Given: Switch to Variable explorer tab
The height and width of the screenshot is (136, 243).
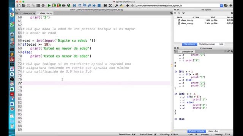Looking at the screenshot, I should (x=207, y=44).
